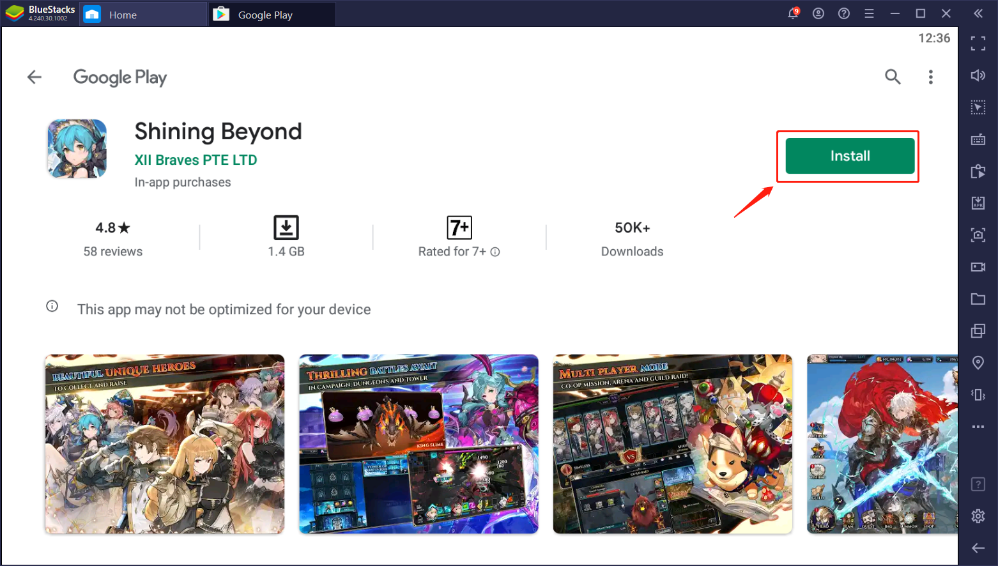Click the shake/rotate device icon
This screenshot has width=998, height=566.
(x=978, y=395)
